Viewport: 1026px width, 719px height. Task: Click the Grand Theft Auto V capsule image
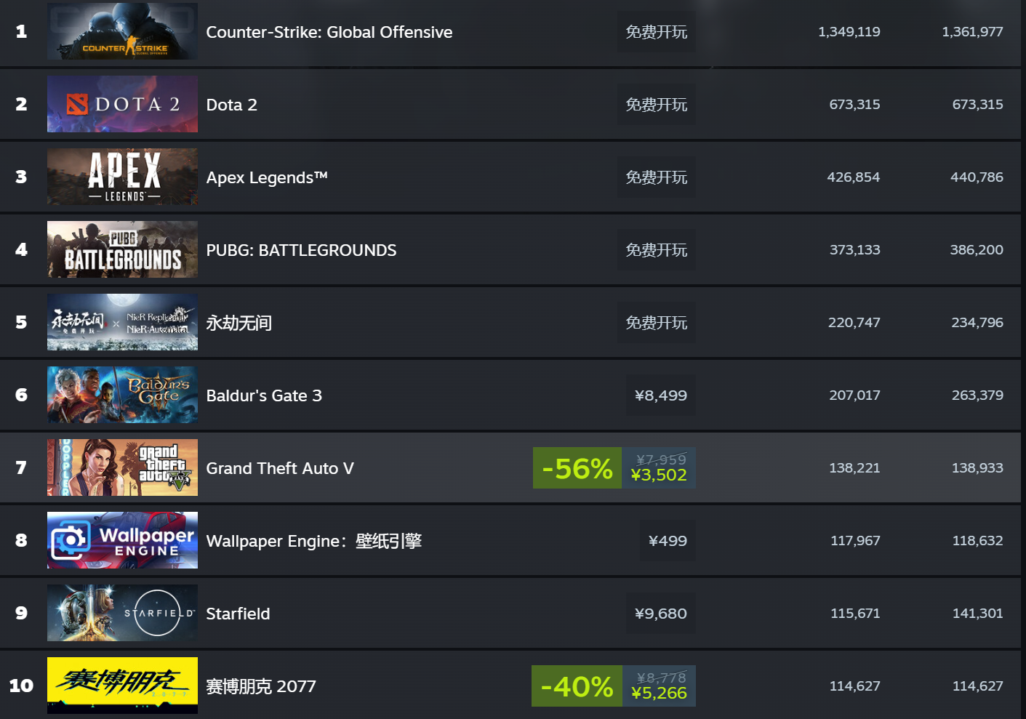pyautogui.click(x=122, y=467)
